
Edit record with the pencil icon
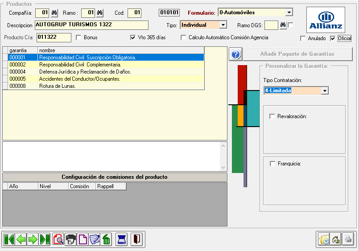click(x=95, y=239)
